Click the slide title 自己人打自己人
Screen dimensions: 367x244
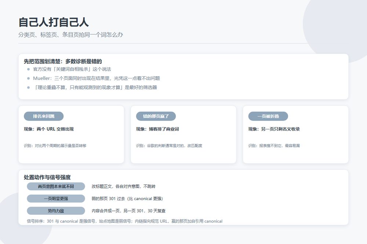pyautogui.click(x=54, y=22)
